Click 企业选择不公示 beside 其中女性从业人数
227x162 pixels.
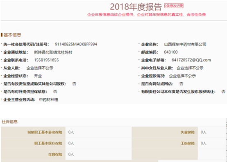[x=190, y=68]
